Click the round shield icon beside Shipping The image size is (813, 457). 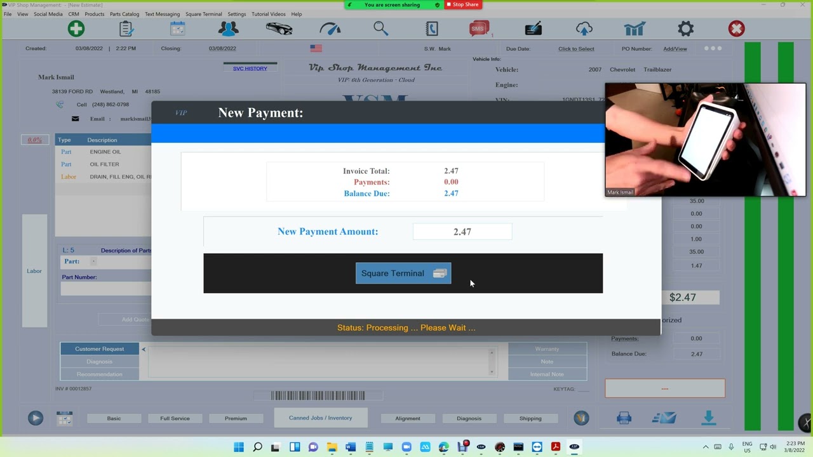(x=581, y=418)
